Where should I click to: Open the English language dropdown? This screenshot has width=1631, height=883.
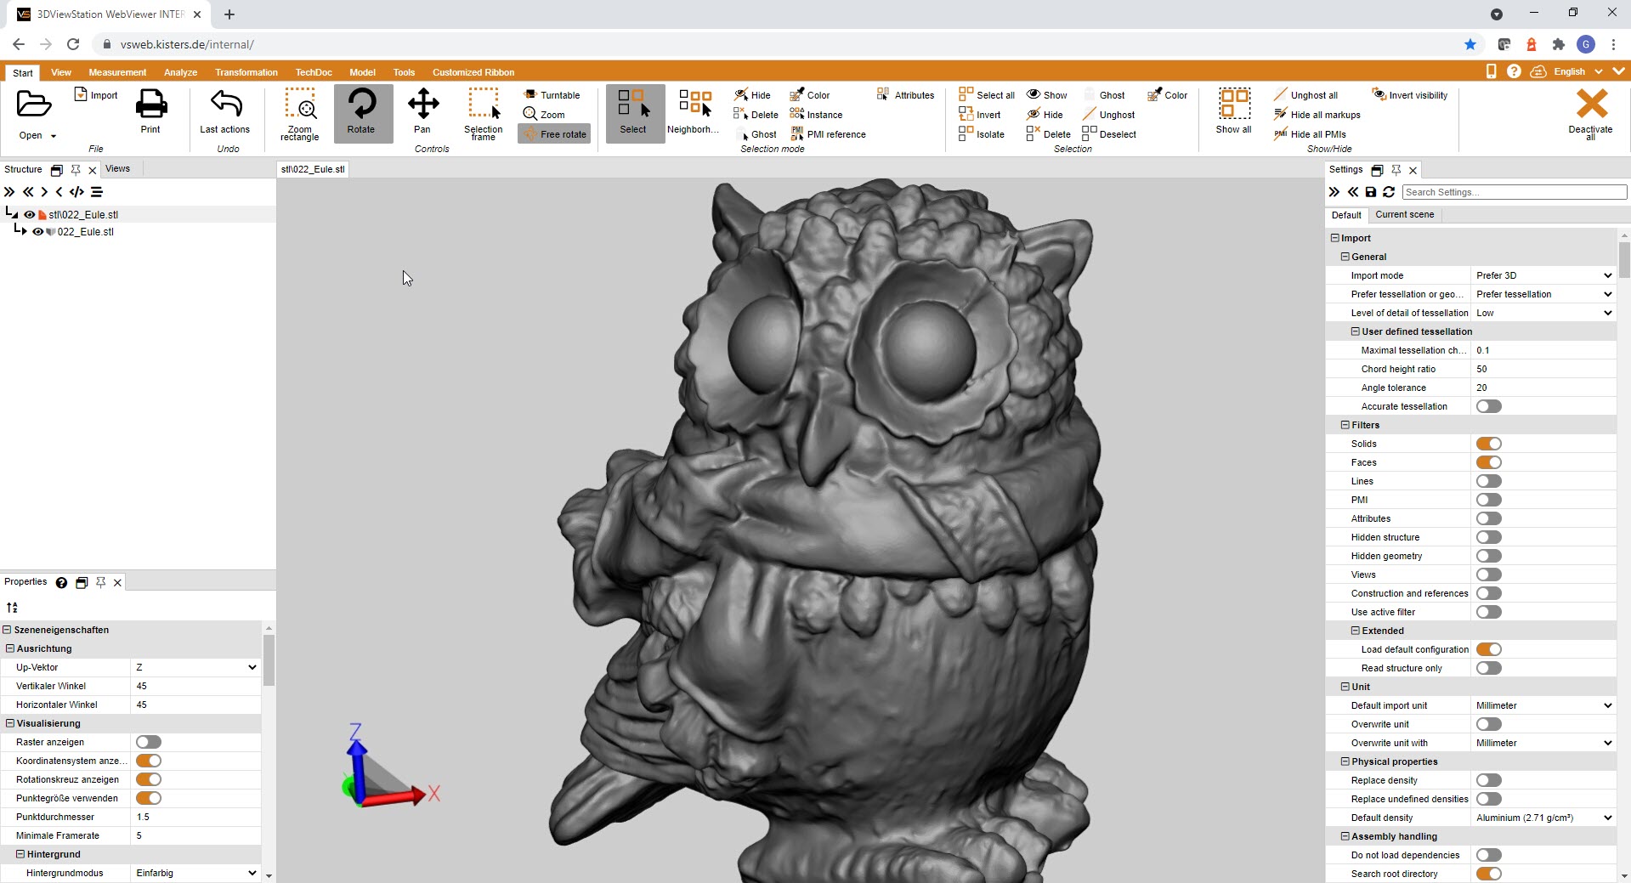click(1577, 71)
